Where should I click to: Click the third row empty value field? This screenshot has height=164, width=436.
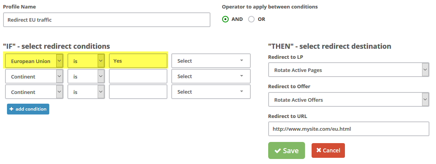[x=138, y=92]
